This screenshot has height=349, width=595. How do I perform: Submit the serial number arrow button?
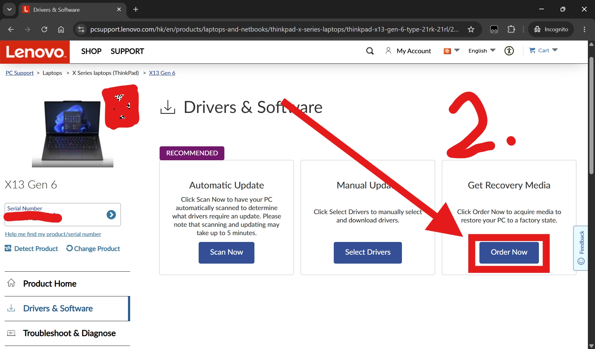pyautogui.click(x=111, y=214)
